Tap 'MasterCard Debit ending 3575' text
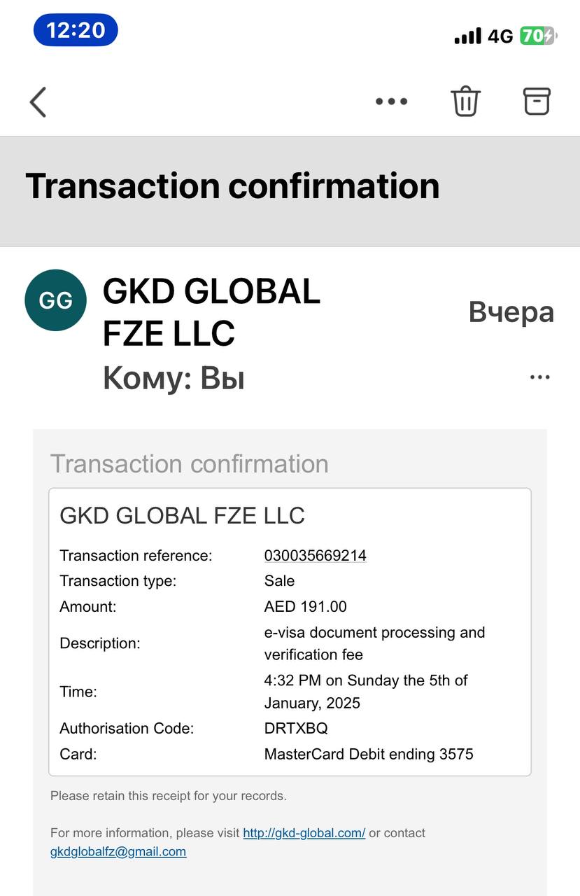 pyautogui.click(x=369, y=754)
